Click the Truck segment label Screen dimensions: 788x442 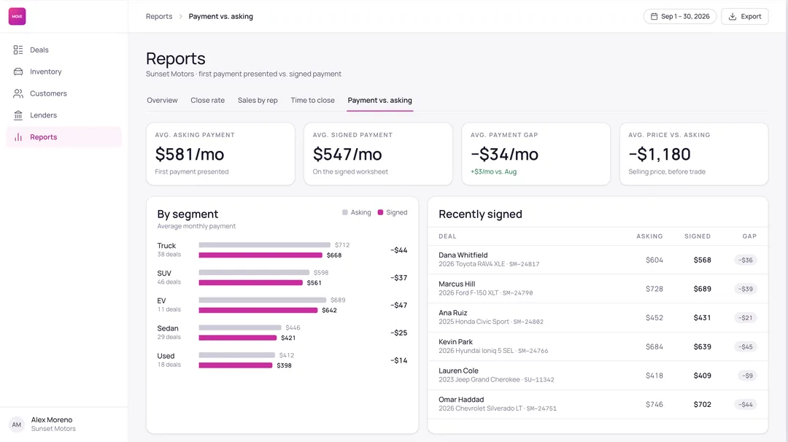(166, 246)
